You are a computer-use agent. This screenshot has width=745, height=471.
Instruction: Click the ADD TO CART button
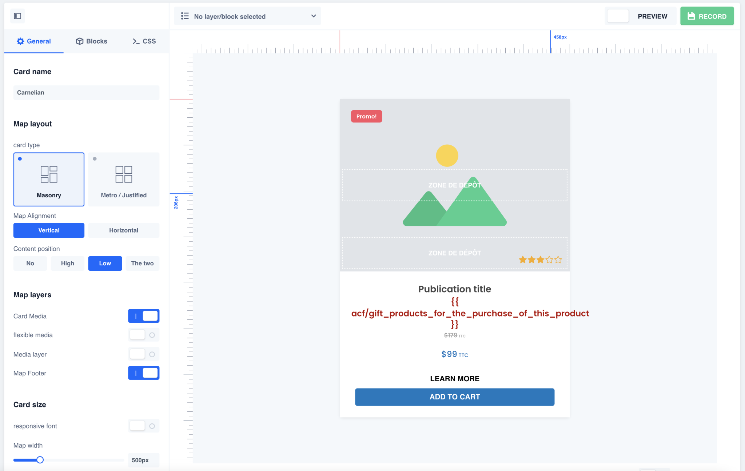[455, 397]
